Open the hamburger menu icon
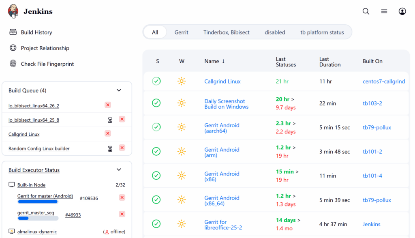Image resolution: width=415 pixels, height=238 pixels. tap(384, 11)
